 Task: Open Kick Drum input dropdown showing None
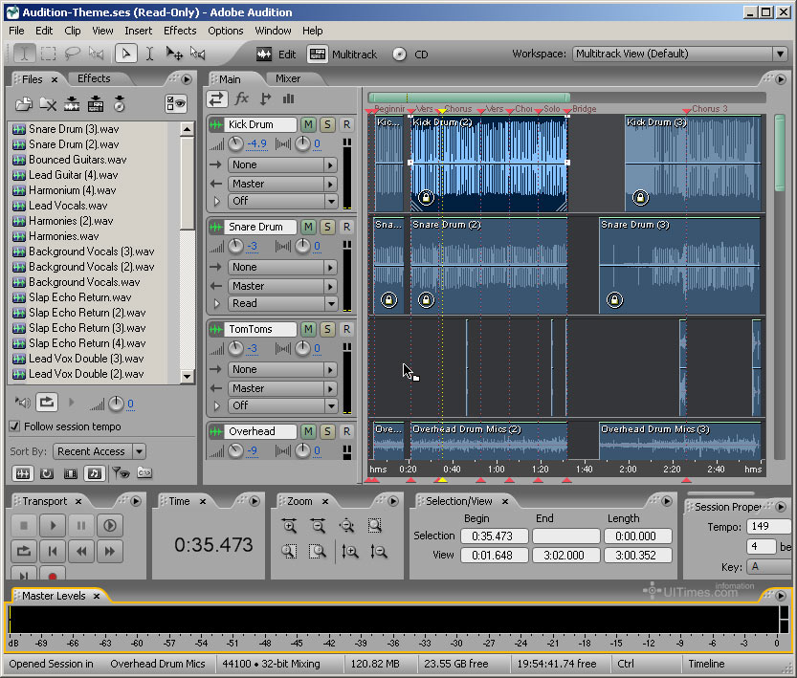tap(282, 164)
